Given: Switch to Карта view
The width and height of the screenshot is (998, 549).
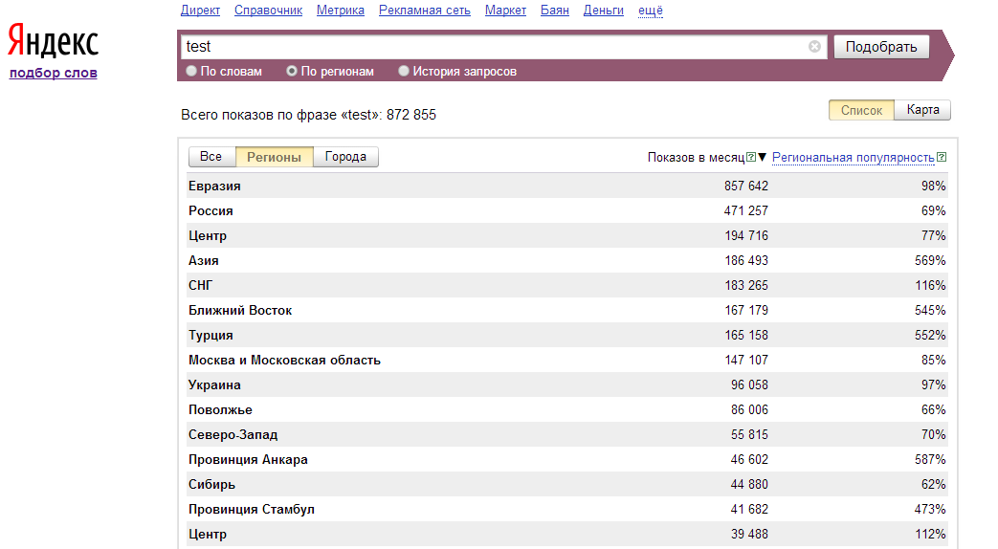Looking at the screenshot, I should coord(923,110).
